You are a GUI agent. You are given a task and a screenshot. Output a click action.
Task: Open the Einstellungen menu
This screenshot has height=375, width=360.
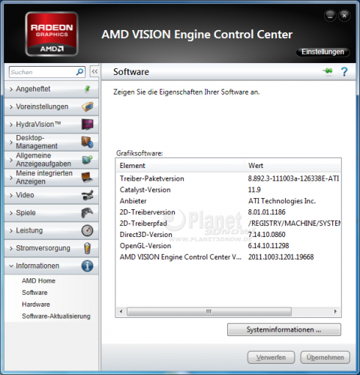click(x=322, y=52)
